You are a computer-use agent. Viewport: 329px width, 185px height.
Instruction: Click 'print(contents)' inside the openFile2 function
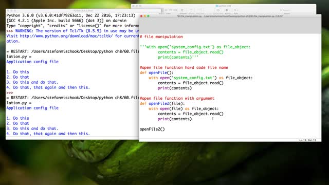tap(175, 119)
